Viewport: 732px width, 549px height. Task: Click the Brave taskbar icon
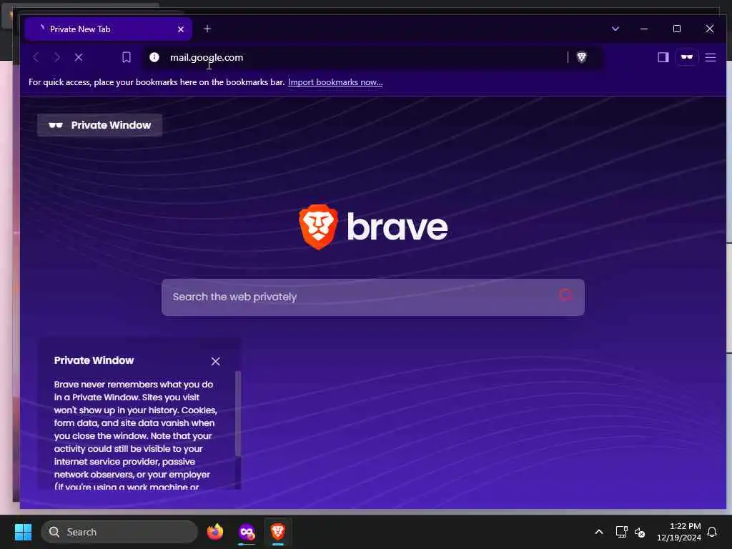point(278,532)
